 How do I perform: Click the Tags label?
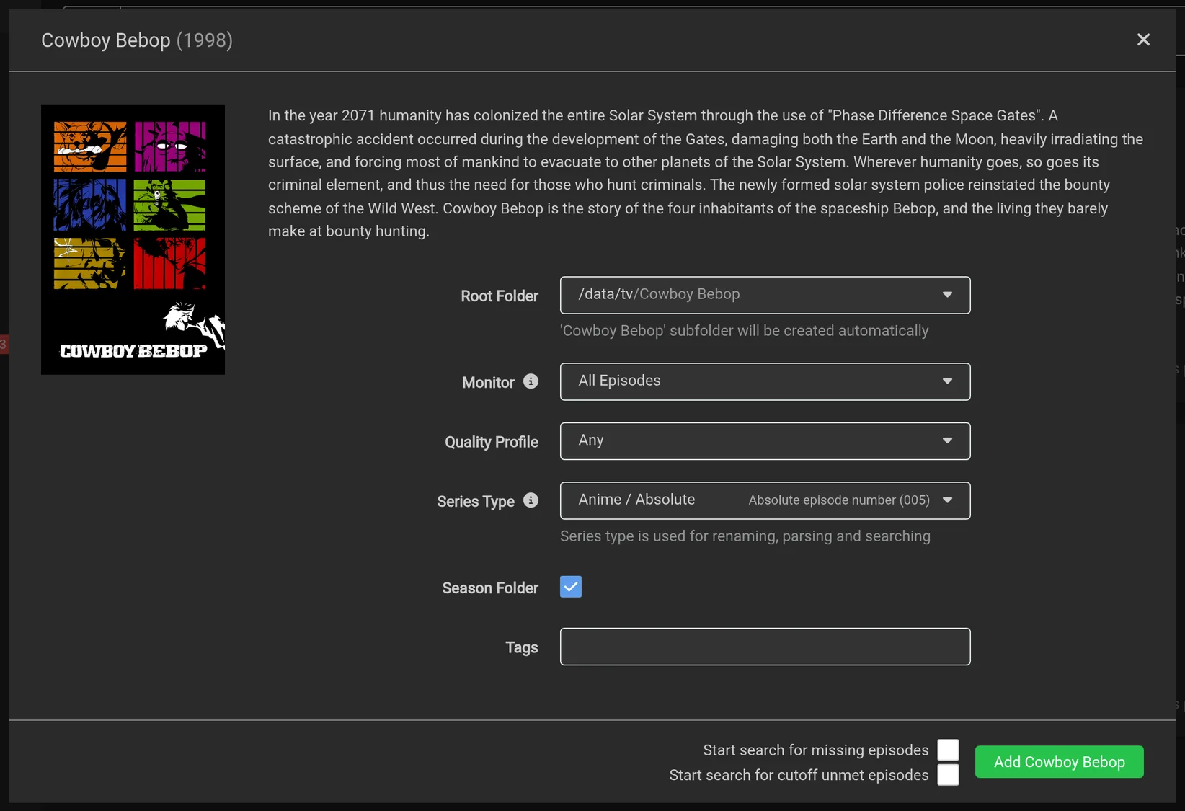(x=522, y=648)
